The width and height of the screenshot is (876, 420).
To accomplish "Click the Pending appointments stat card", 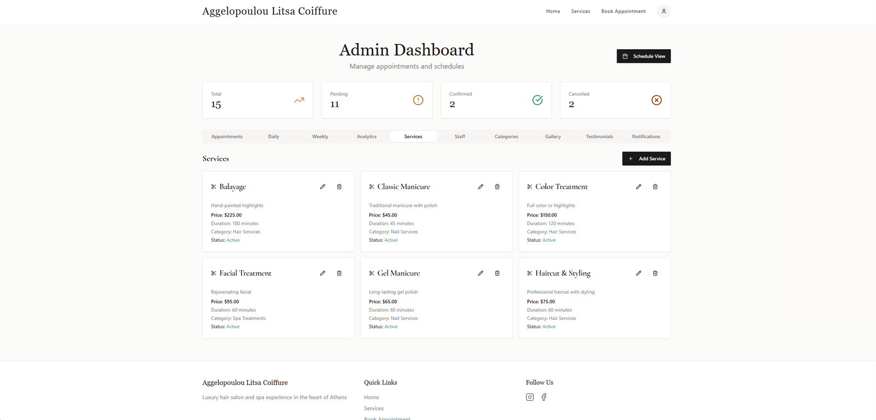I will pyautogui.click(x=377, y=100).
